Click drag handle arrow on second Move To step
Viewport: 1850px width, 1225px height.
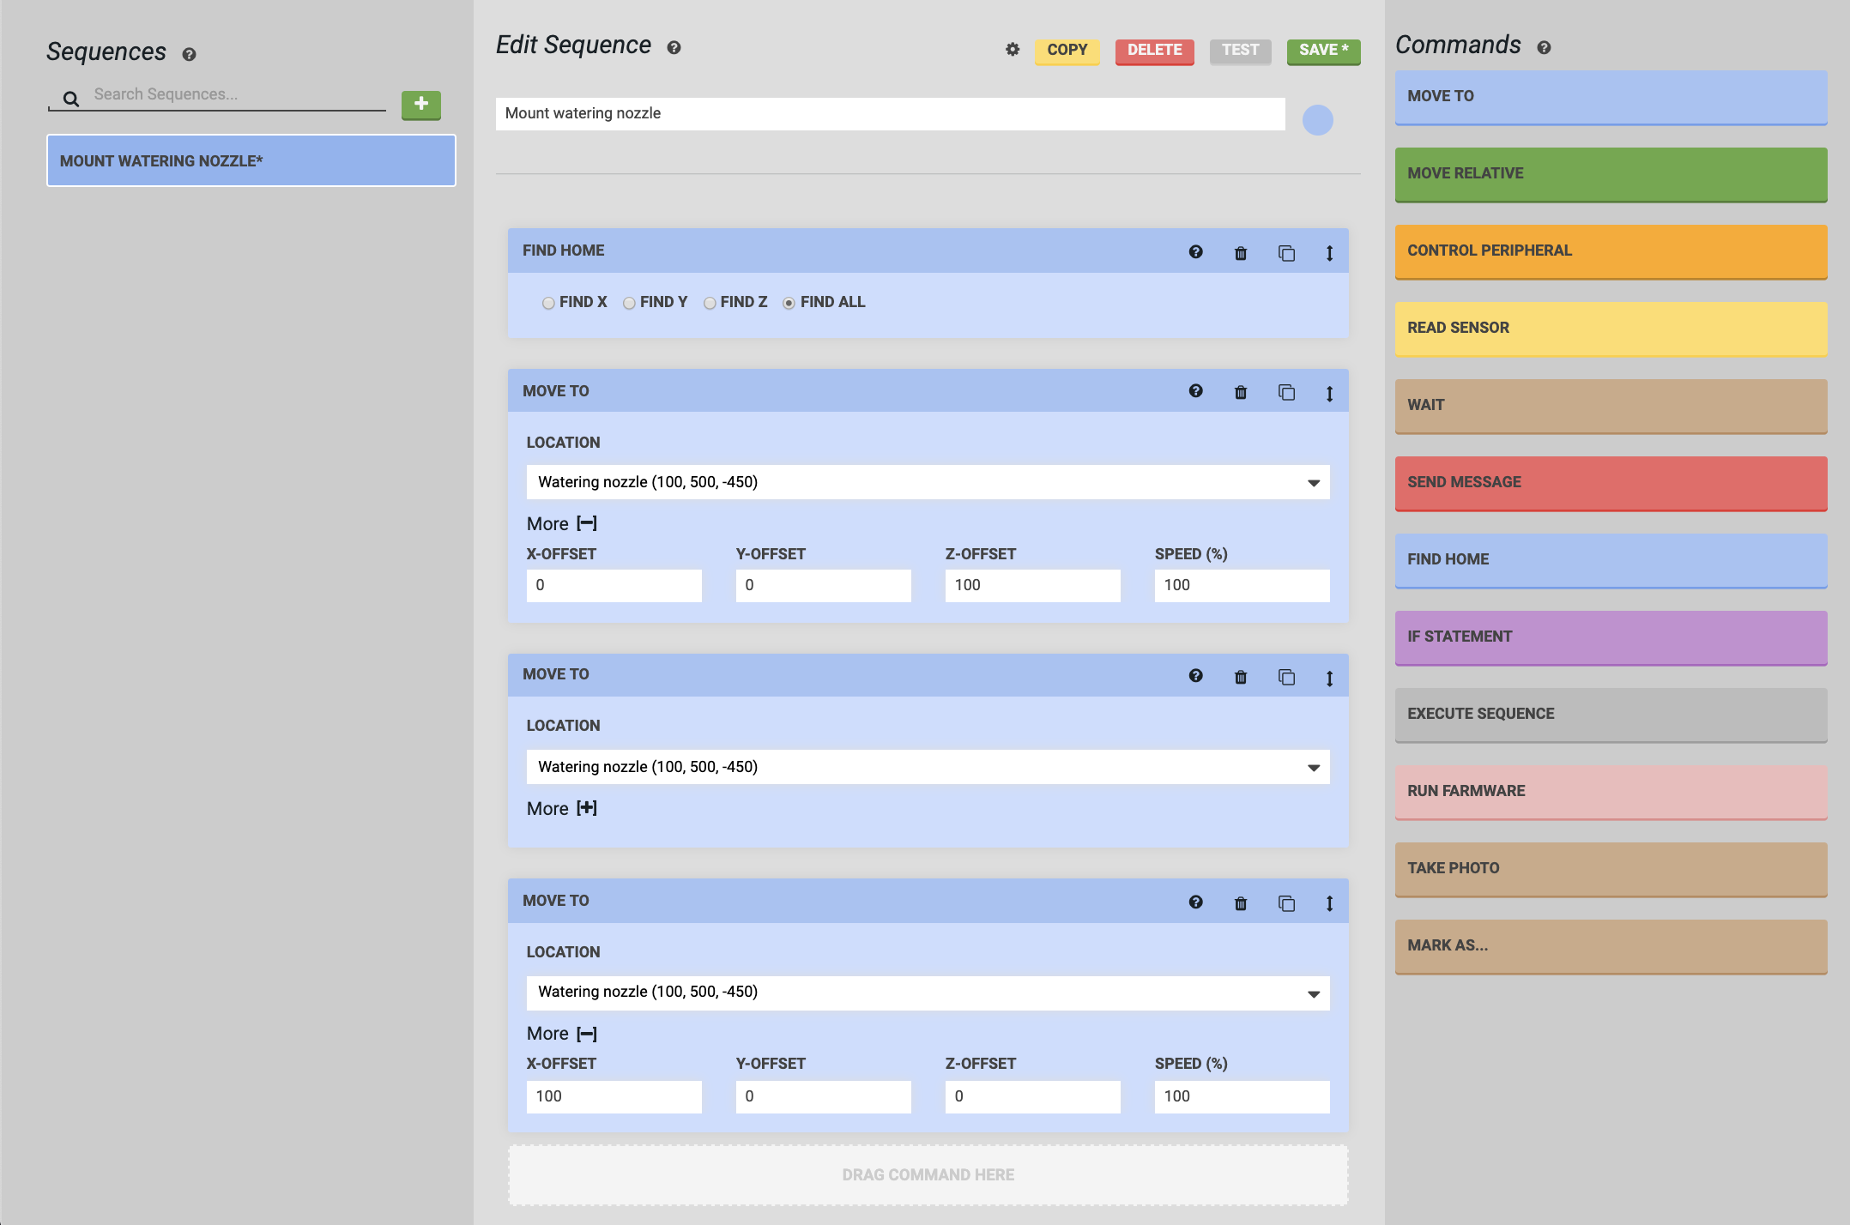click(x=1329, y=678)
